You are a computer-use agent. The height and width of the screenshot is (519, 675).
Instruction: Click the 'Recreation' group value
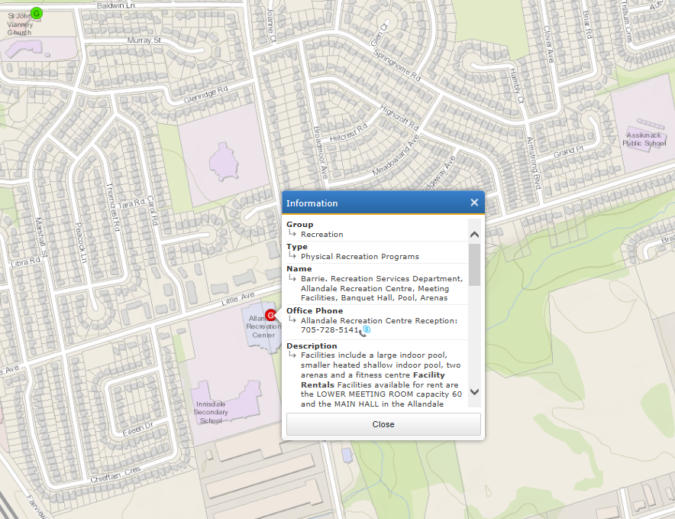pos(322,235)
